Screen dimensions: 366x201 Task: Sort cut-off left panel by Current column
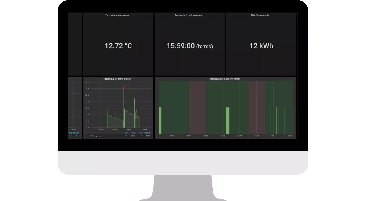pyautogui.click(x=76, y=133)
